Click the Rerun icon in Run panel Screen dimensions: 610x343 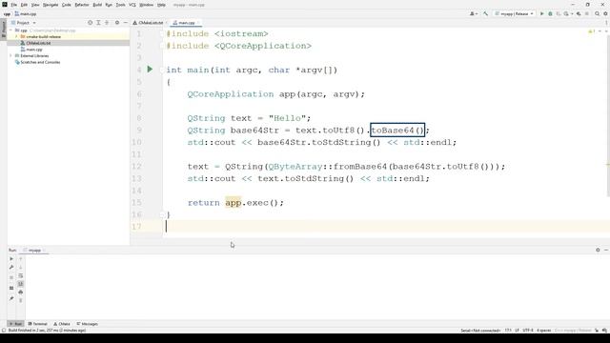pyautogui.click(x=11, y=259)
